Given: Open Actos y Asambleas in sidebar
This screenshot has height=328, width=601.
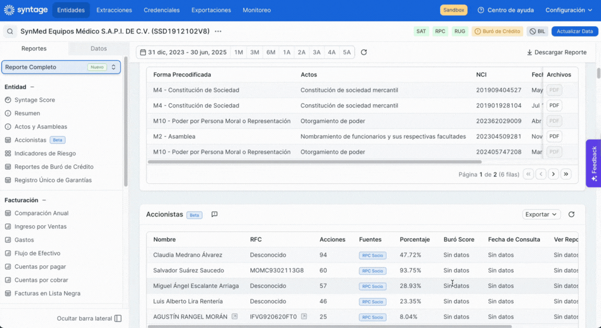Looking at the screenshot, I should click(36, 127).
